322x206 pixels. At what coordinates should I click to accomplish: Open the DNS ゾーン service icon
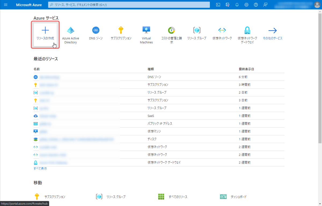(x=96, y=30)
